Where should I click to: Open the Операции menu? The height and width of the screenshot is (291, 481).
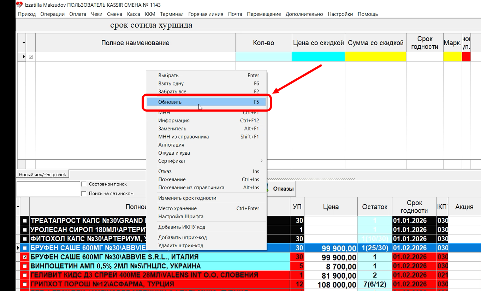[x=53, y=14]
